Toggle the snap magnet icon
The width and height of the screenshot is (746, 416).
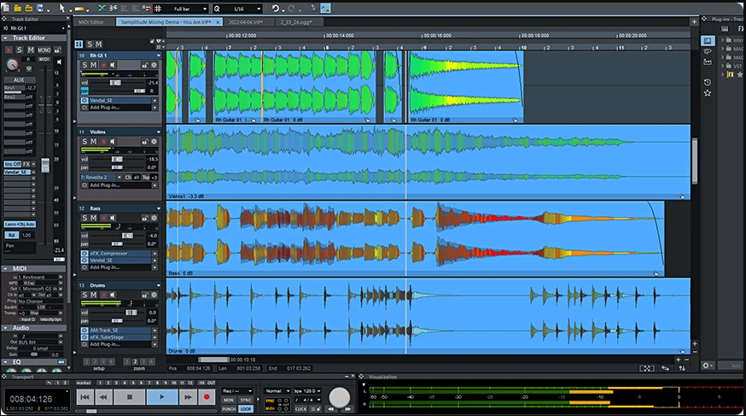147,9
